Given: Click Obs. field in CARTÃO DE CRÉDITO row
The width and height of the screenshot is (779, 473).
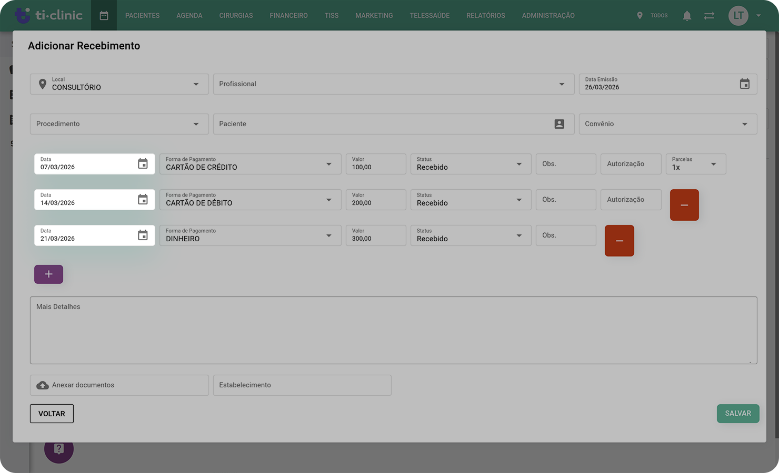Looking at the screenshot, I should 566,164.
